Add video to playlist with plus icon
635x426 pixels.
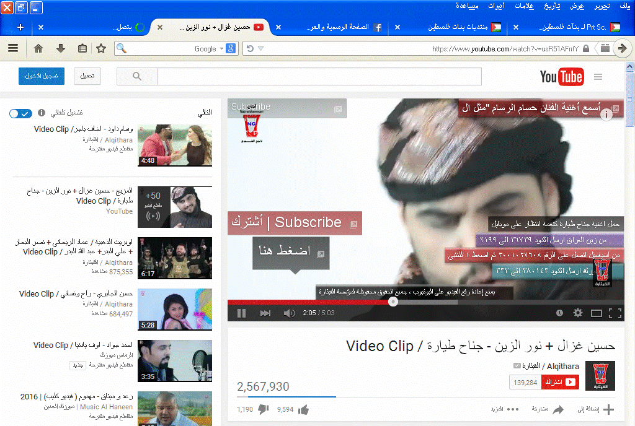[608, 410]
